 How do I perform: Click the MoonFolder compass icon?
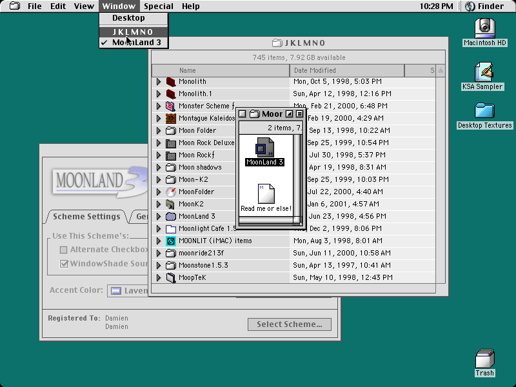click(x=170, y=192)
